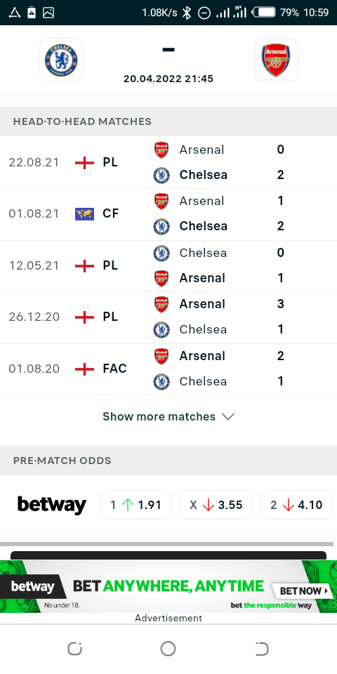This screenshot has width=337, height=674.
Task: Expand Show more matches
Action: (168, 416)
